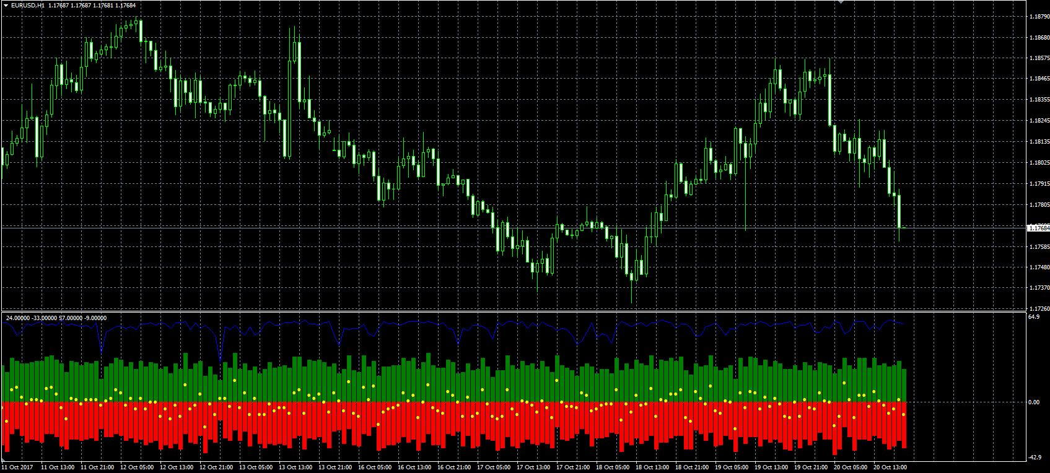Click price scale value 1.18680

[x=1039, y=38]
